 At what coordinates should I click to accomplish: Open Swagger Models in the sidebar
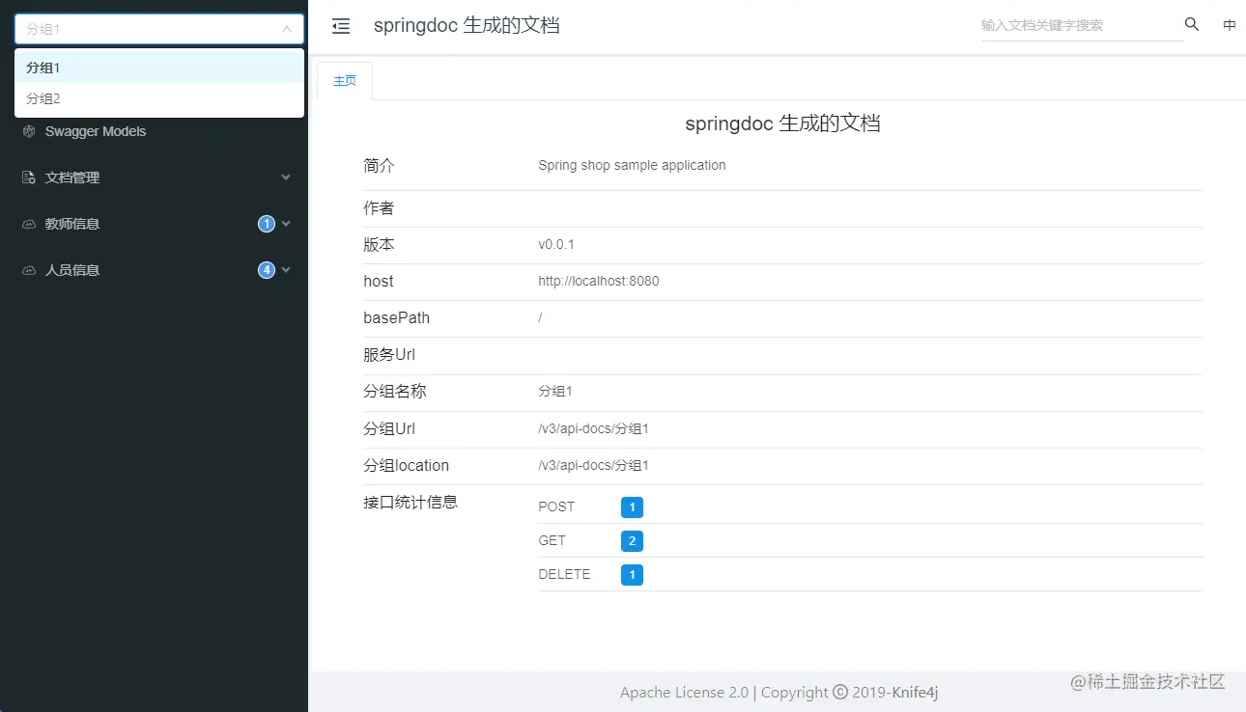[x=96, y=131]
